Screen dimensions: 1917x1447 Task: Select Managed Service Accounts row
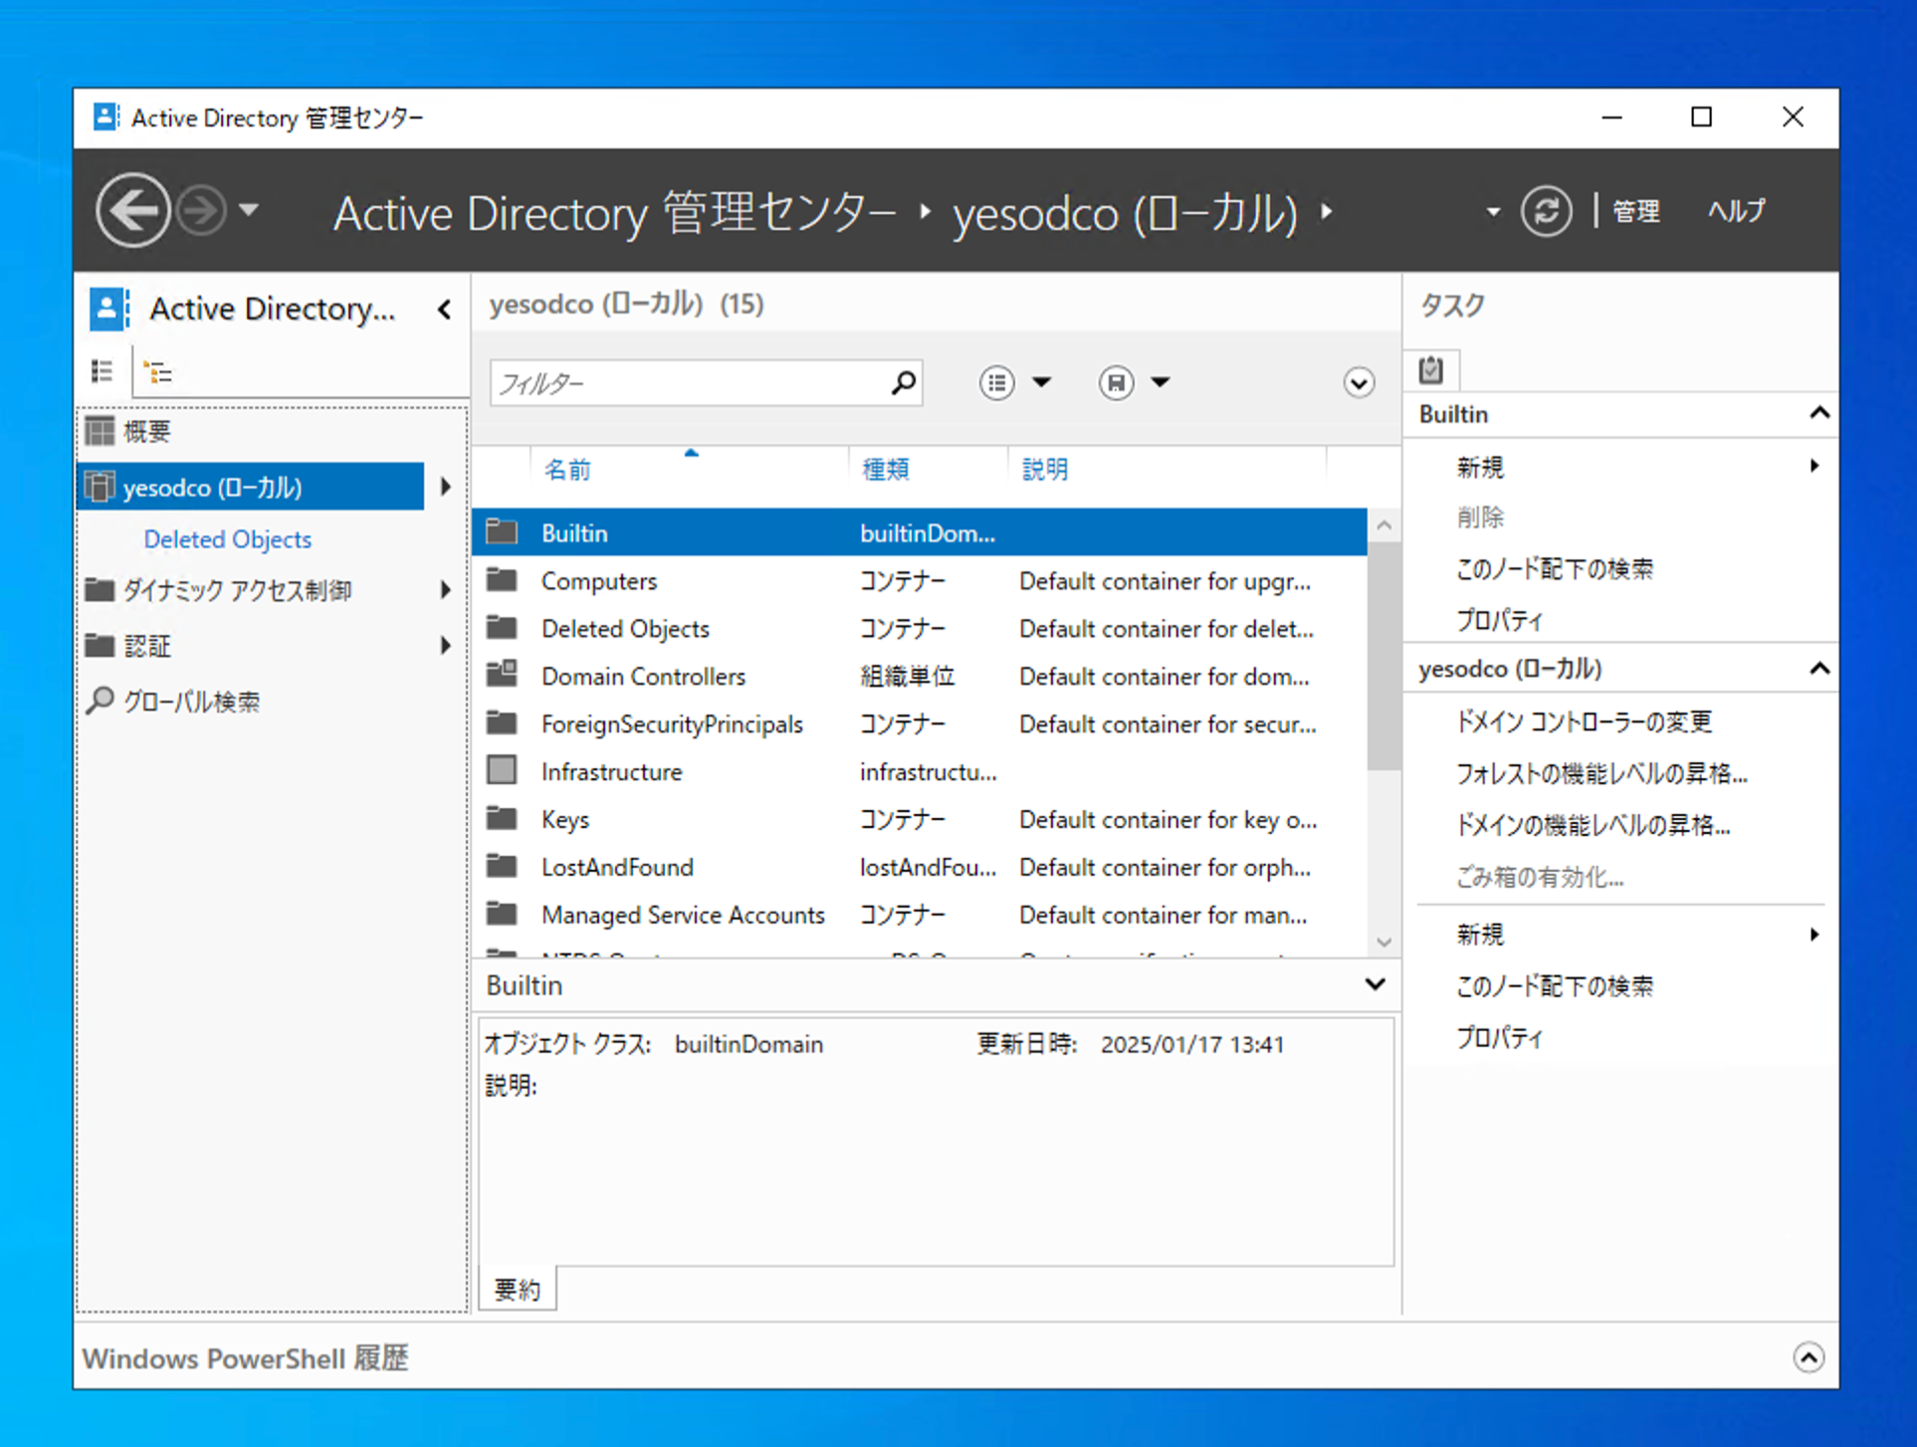[x=919, y=915]
